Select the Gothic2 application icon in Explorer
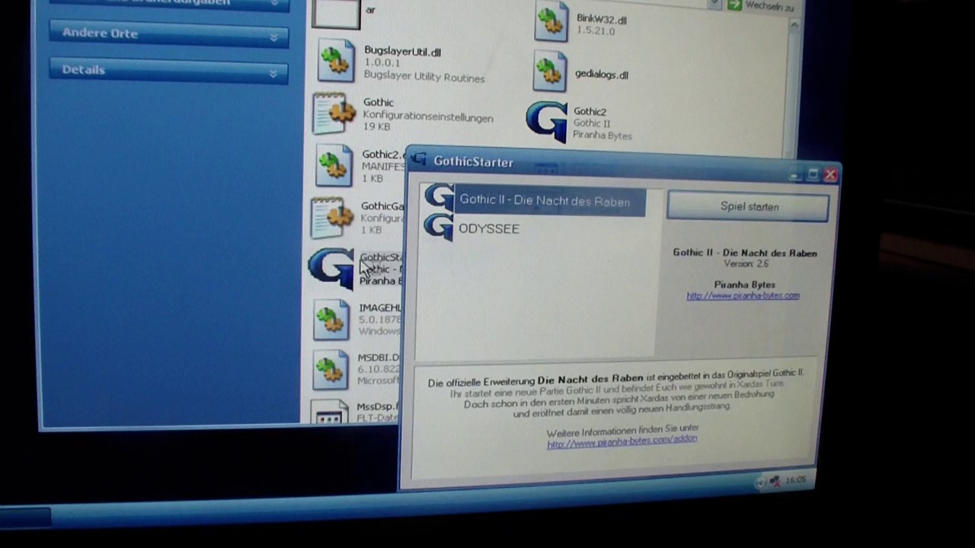Screen dimensions: 975x548 pyautogui.click(x=547, y=122)
